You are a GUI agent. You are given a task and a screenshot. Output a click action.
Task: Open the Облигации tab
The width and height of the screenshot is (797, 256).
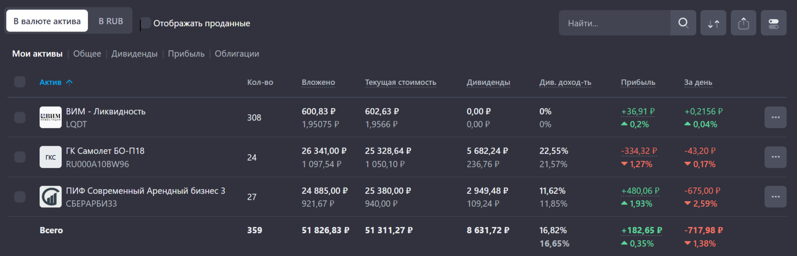(x=237, y=54)
